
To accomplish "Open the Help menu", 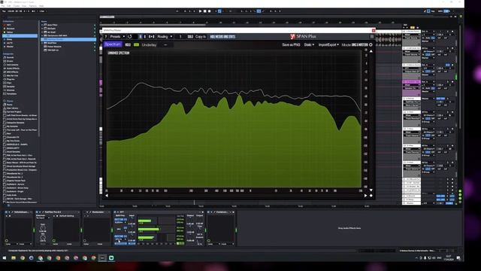I will pos(41,6).
